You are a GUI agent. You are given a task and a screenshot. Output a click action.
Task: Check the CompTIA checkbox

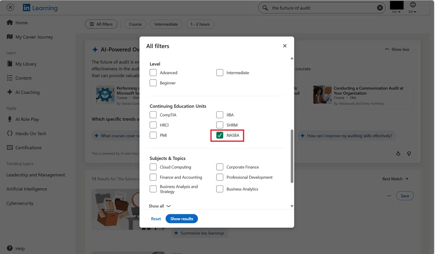tap(153, 115)
